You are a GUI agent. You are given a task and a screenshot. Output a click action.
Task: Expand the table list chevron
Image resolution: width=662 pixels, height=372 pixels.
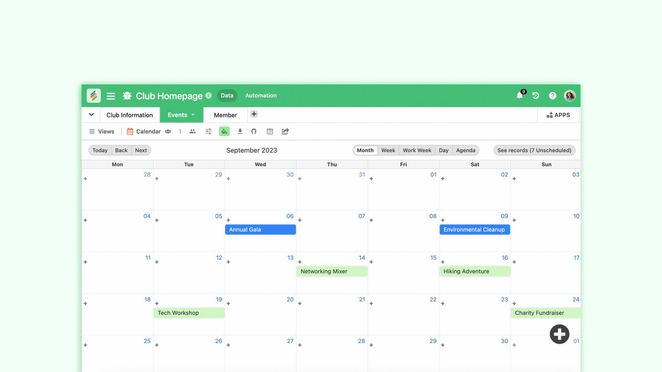coord(91,115)
